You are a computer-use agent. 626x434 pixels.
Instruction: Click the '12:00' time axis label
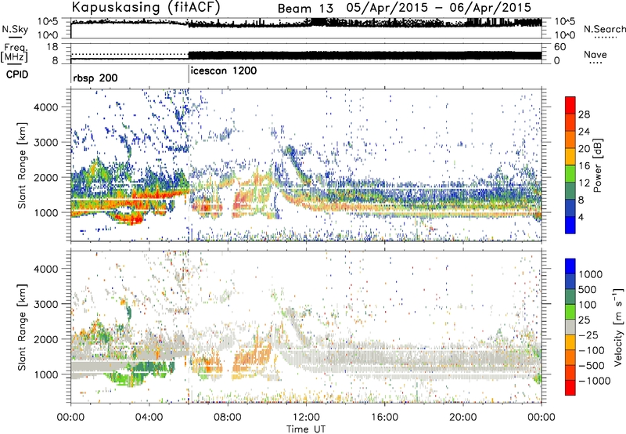(306, 418)
